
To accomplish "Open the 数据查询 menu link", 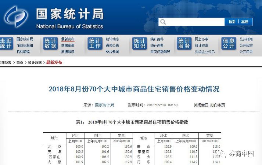I will (68, 45).
